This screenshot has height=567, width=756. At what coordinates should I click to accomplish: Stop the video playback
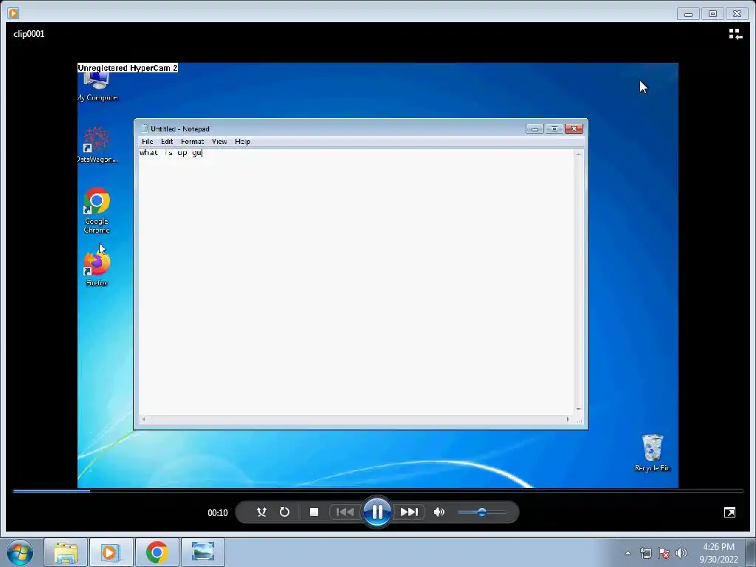pos(314,512)
